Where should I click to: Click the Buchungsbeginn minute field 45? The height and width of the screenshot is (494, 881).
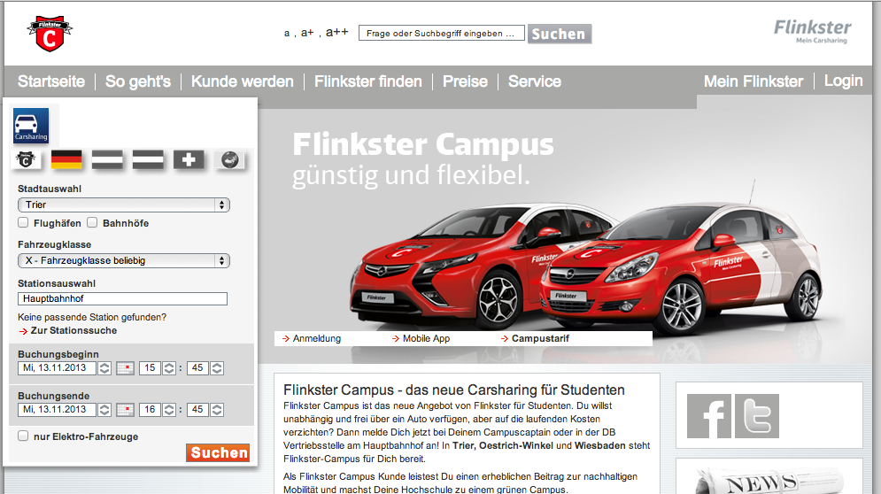click(197, 368)
